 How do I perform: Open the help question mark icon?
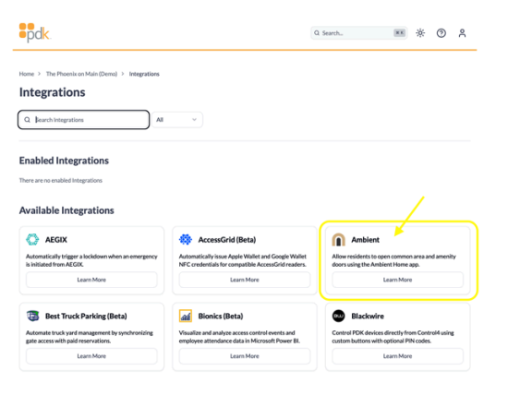(441, 33)
